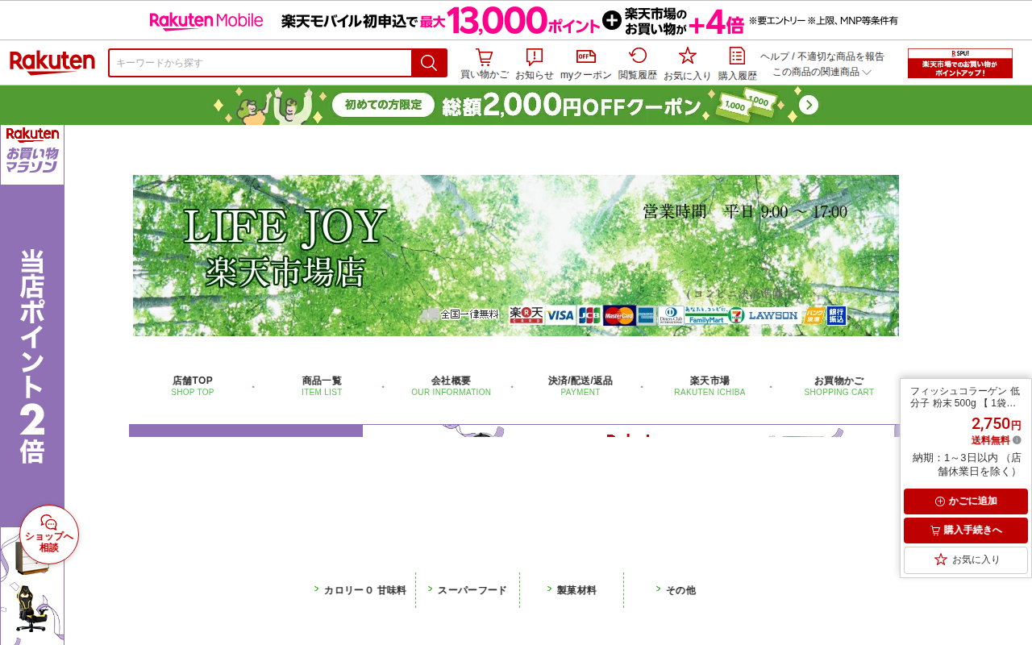
Task: Click the かごに追加 button
Action: (966, 501)
